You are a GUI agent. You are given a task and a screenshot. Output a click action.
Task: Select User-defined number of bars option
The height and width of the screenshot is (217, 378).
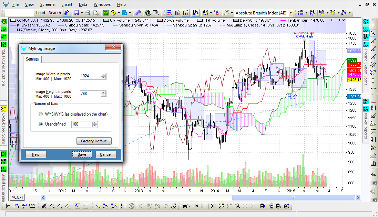pyautogui.click(x=41, y=124)
